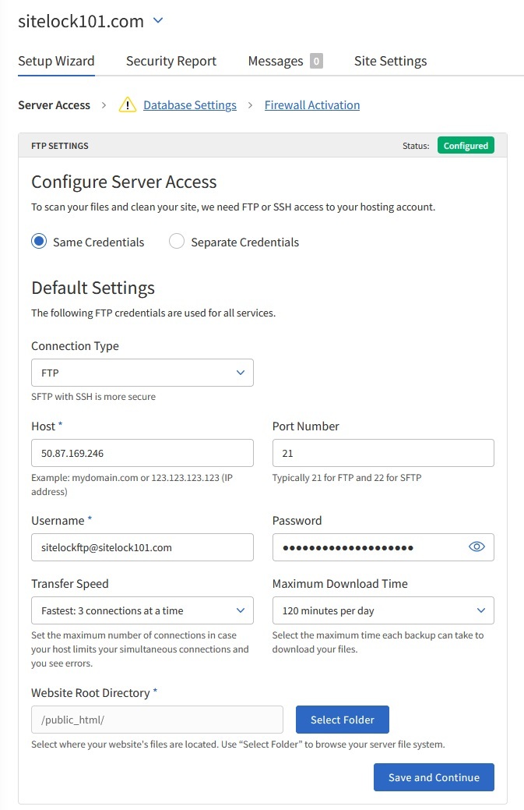The width and height of the screenshot is (524, 810).
Task: Expand the Maximum Download Time dropdown
Action: coord(383,610)
